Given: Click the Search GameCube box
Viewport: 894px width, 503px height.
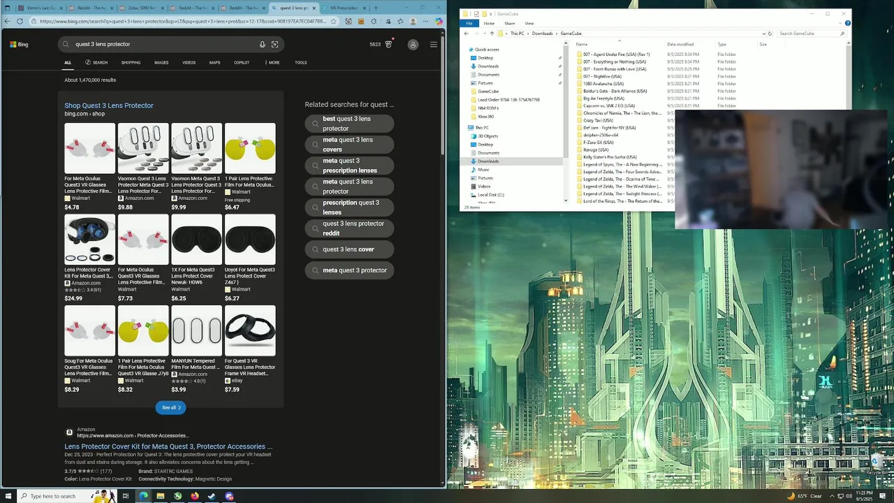Looking at the screenshot, I should pos(812,34).
